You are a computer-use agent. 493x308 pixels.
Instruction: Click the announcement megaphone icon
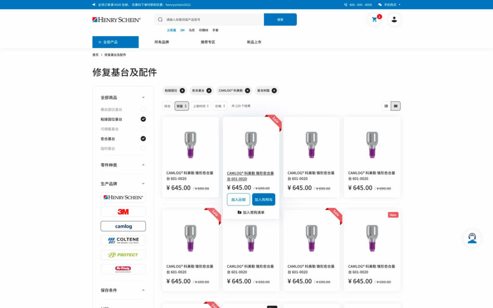[94, 5]
